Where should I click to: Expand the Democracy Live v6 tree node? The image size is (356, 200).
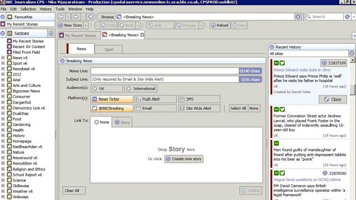point(3,108)
